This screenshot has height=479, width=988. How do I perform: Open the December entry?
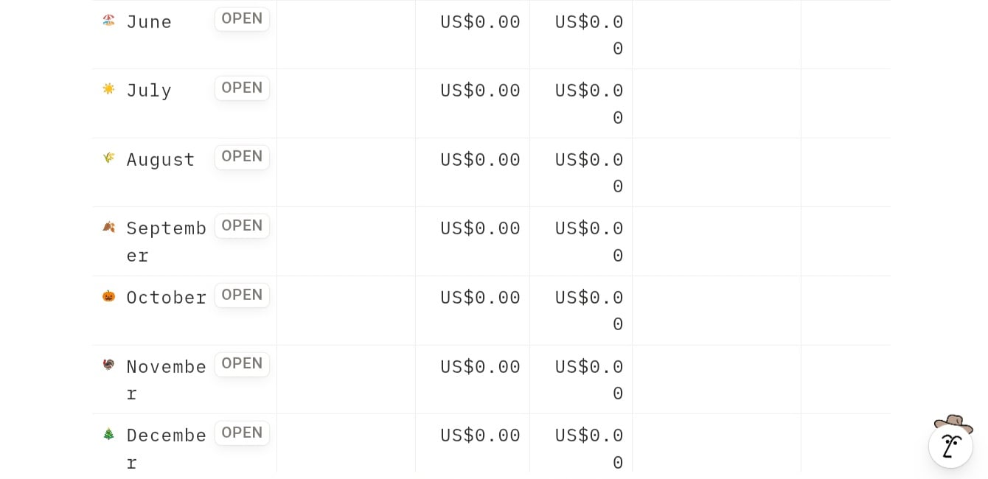click(242, 433)
